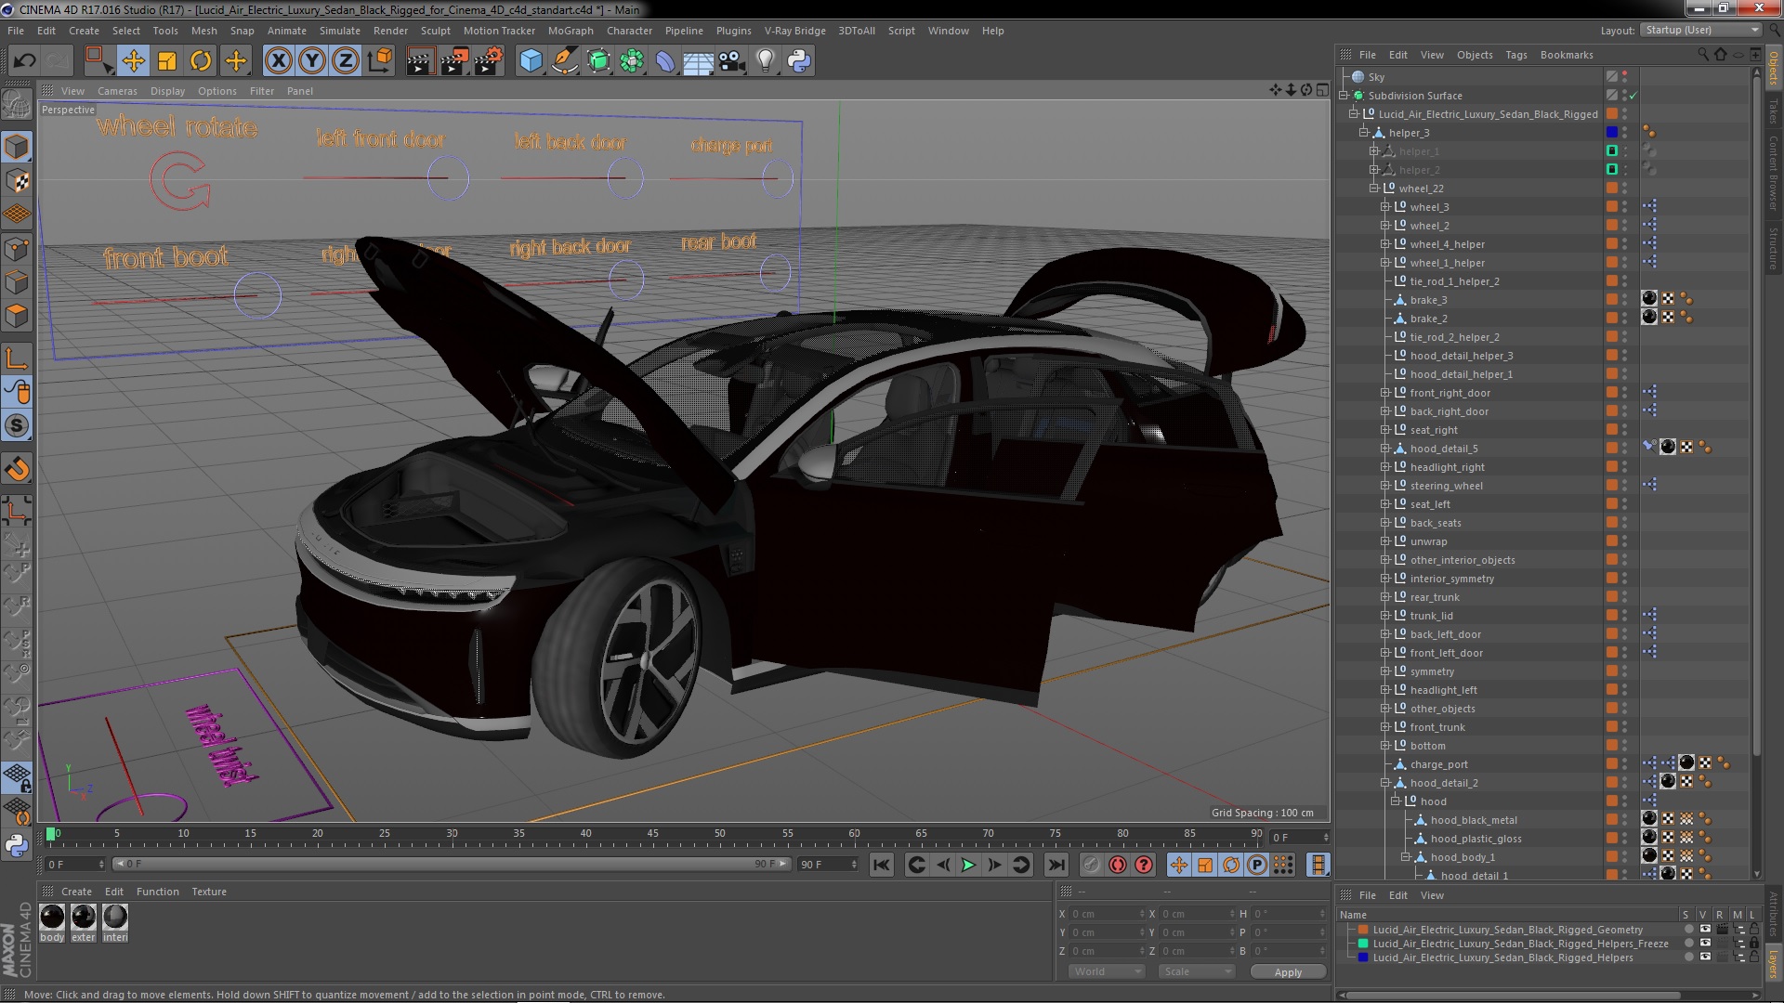The image size is (1784, 1003).
Task: Expand the steering_wheel tree item
Action: click(1384, 486)
